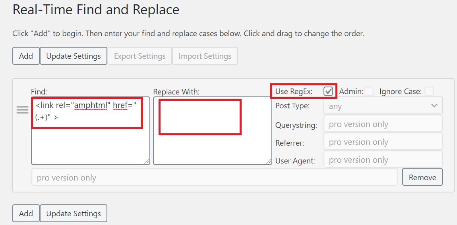
Task: Click the Export Settings button
Action: coord(139,56)
